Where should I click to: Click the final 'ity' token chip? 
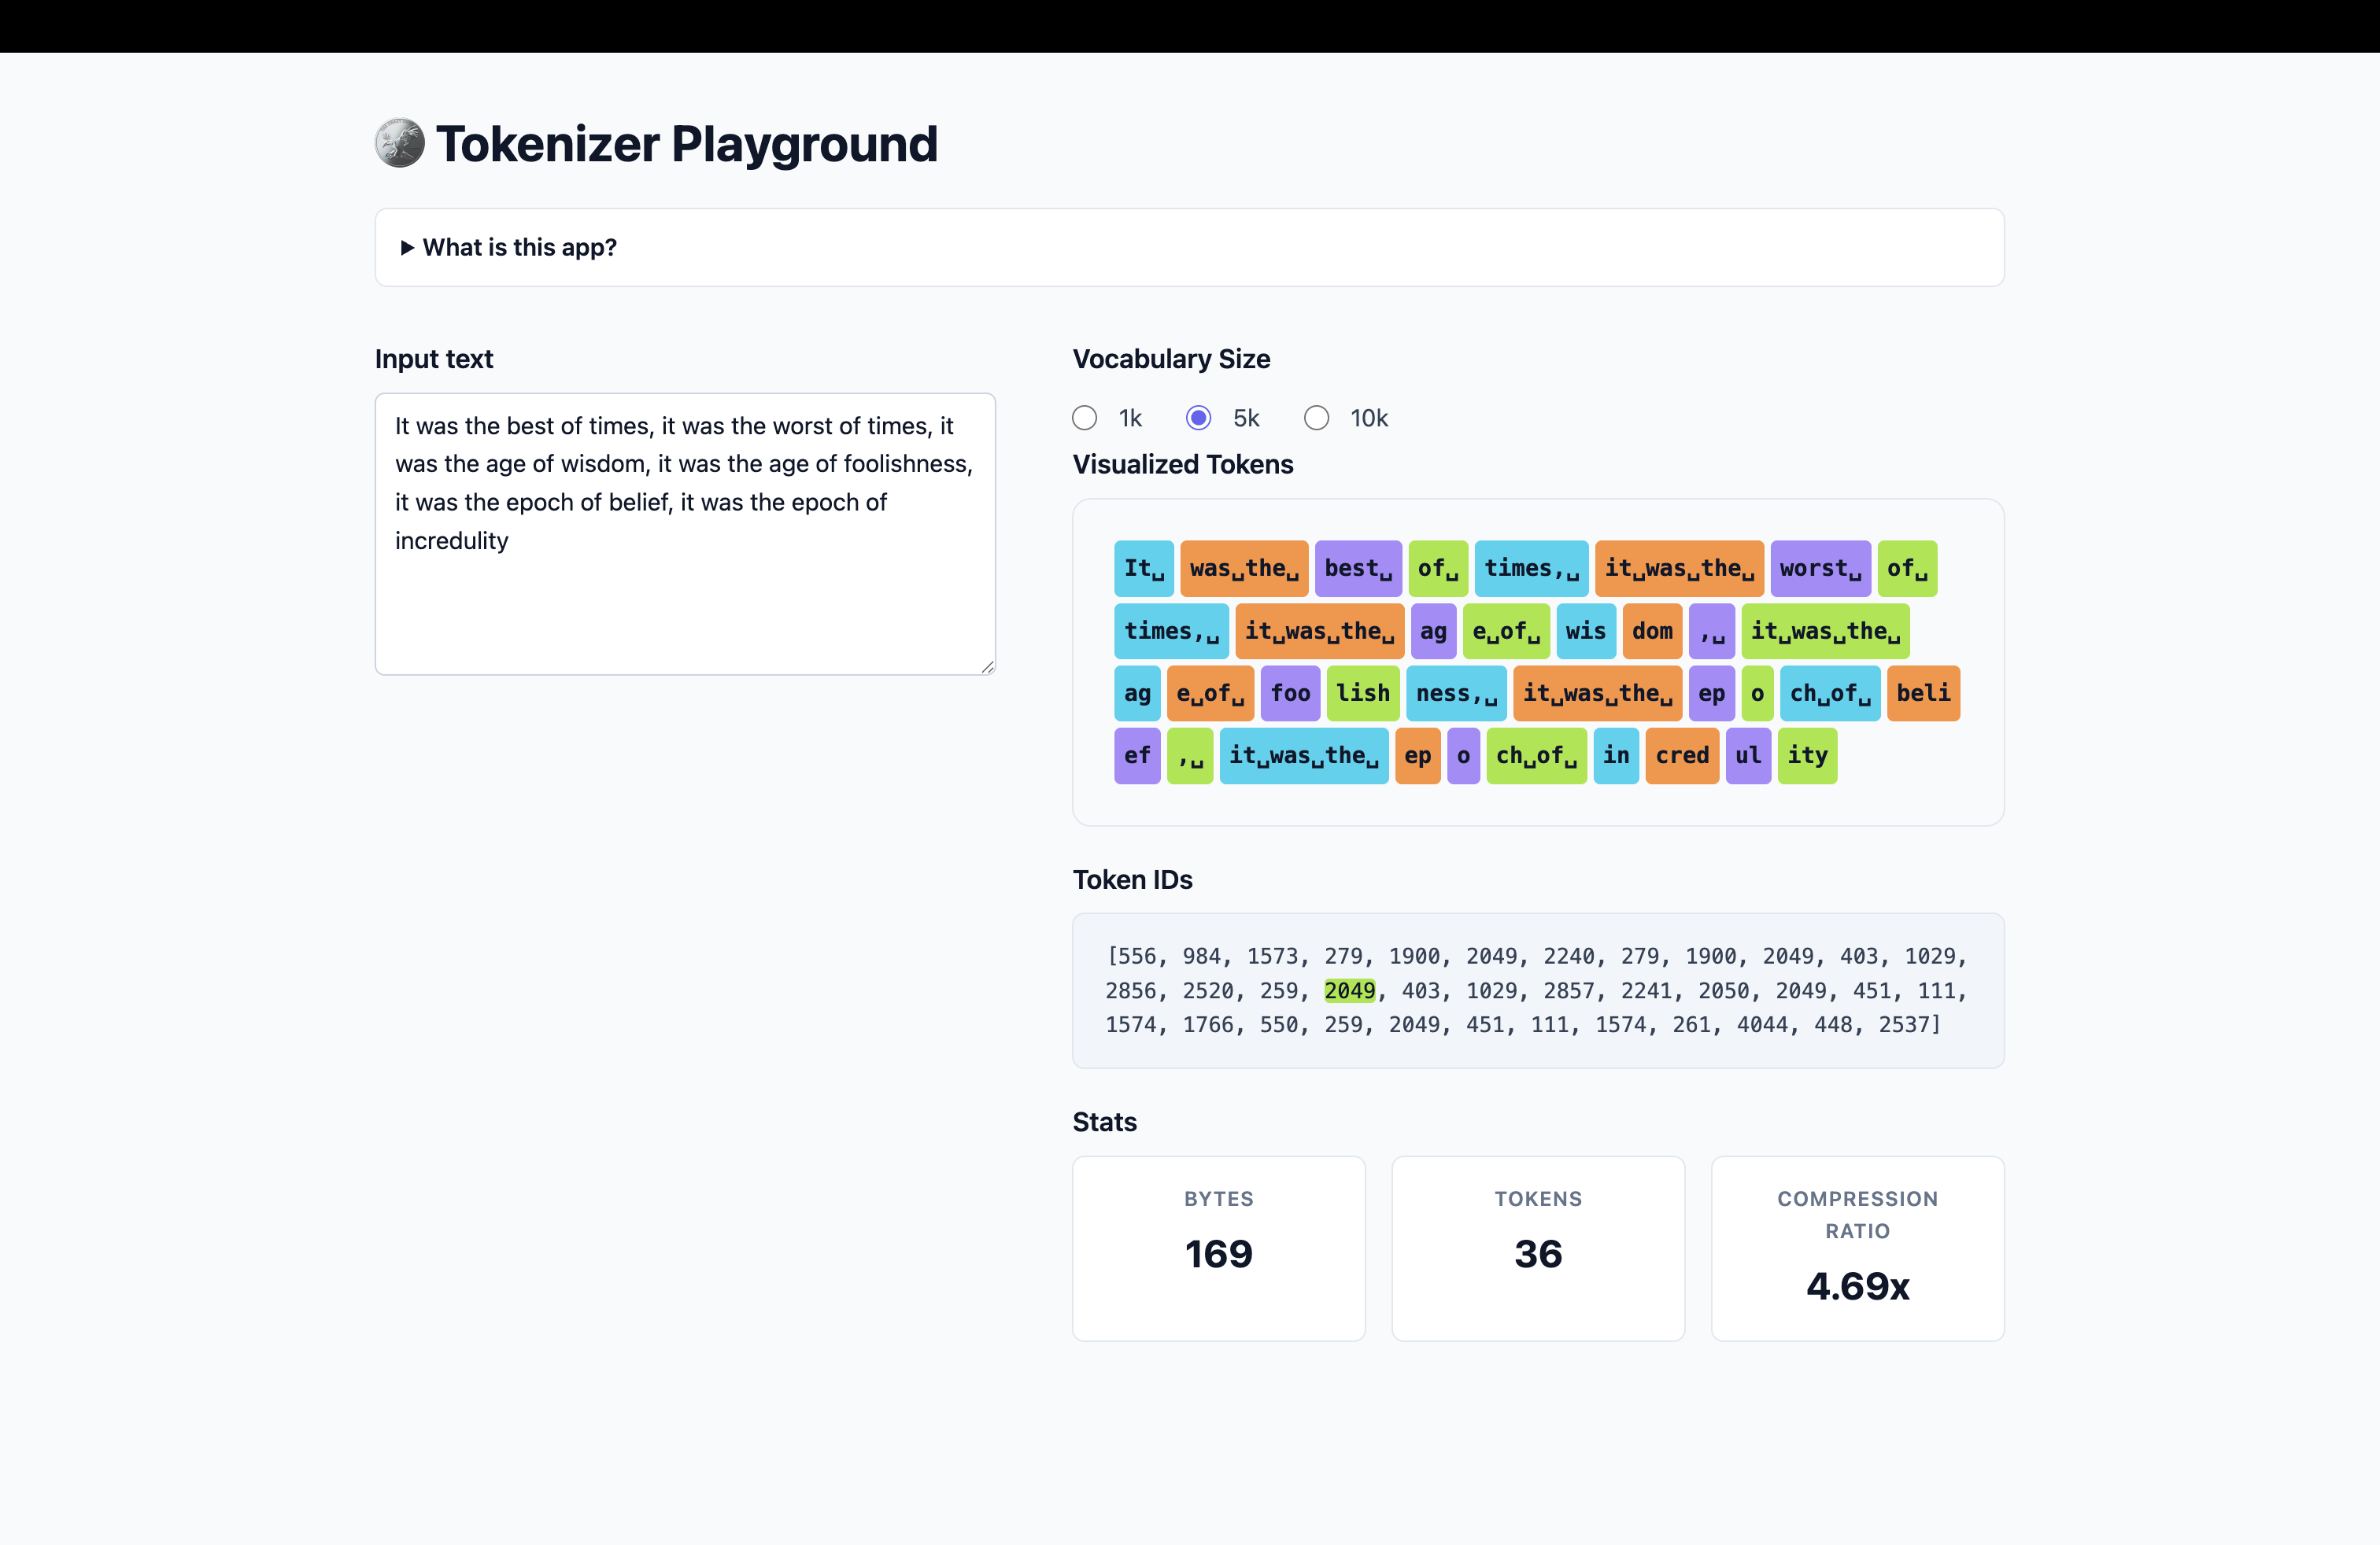tap(1807, 755)
